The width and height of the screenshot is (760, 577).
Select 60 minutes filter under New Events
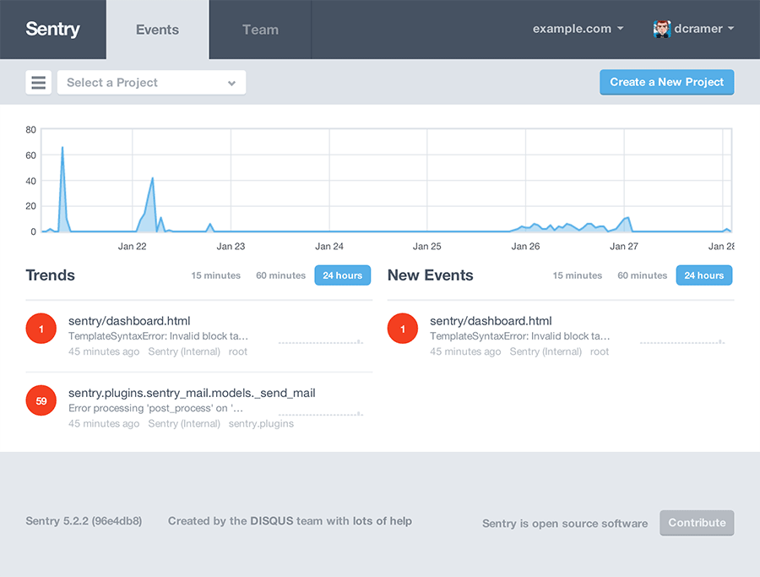(642, 275)
